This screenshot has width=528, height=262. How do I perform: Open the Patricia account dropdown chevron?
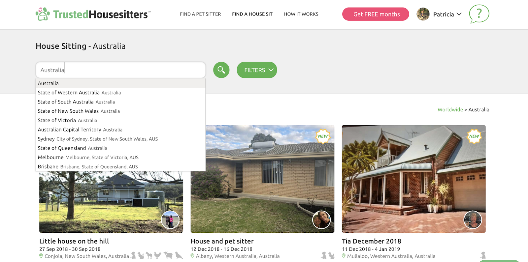coord(459,14)
